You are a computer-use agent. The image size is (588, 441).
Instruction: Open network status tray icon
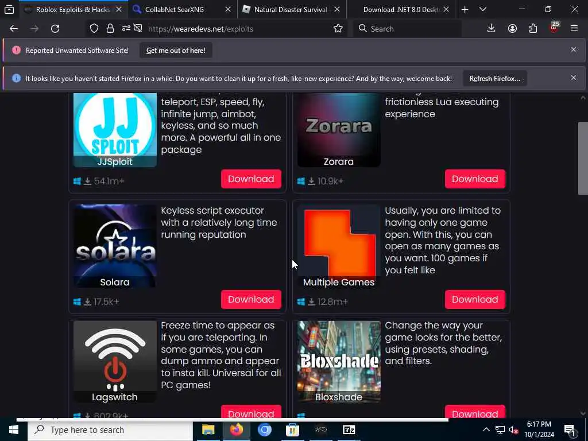500,430
